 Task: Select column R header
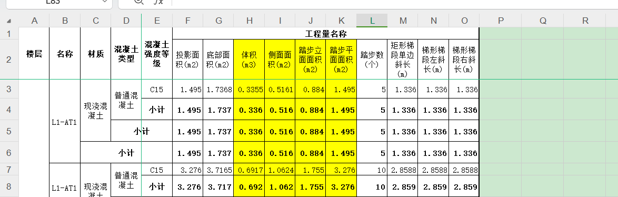tap(585, 21)
